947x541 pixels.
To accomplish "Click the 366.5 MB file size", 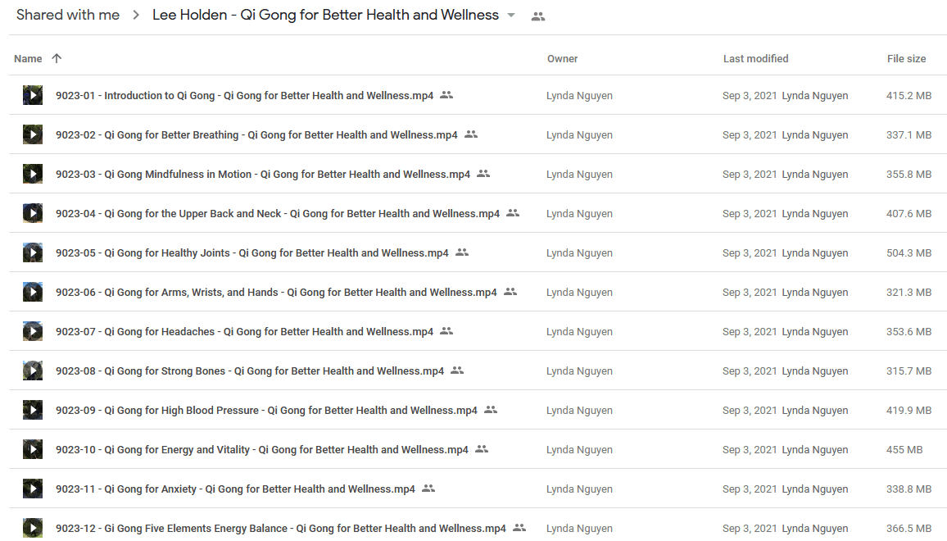I will pyautogui.click(x=909, y=529).
